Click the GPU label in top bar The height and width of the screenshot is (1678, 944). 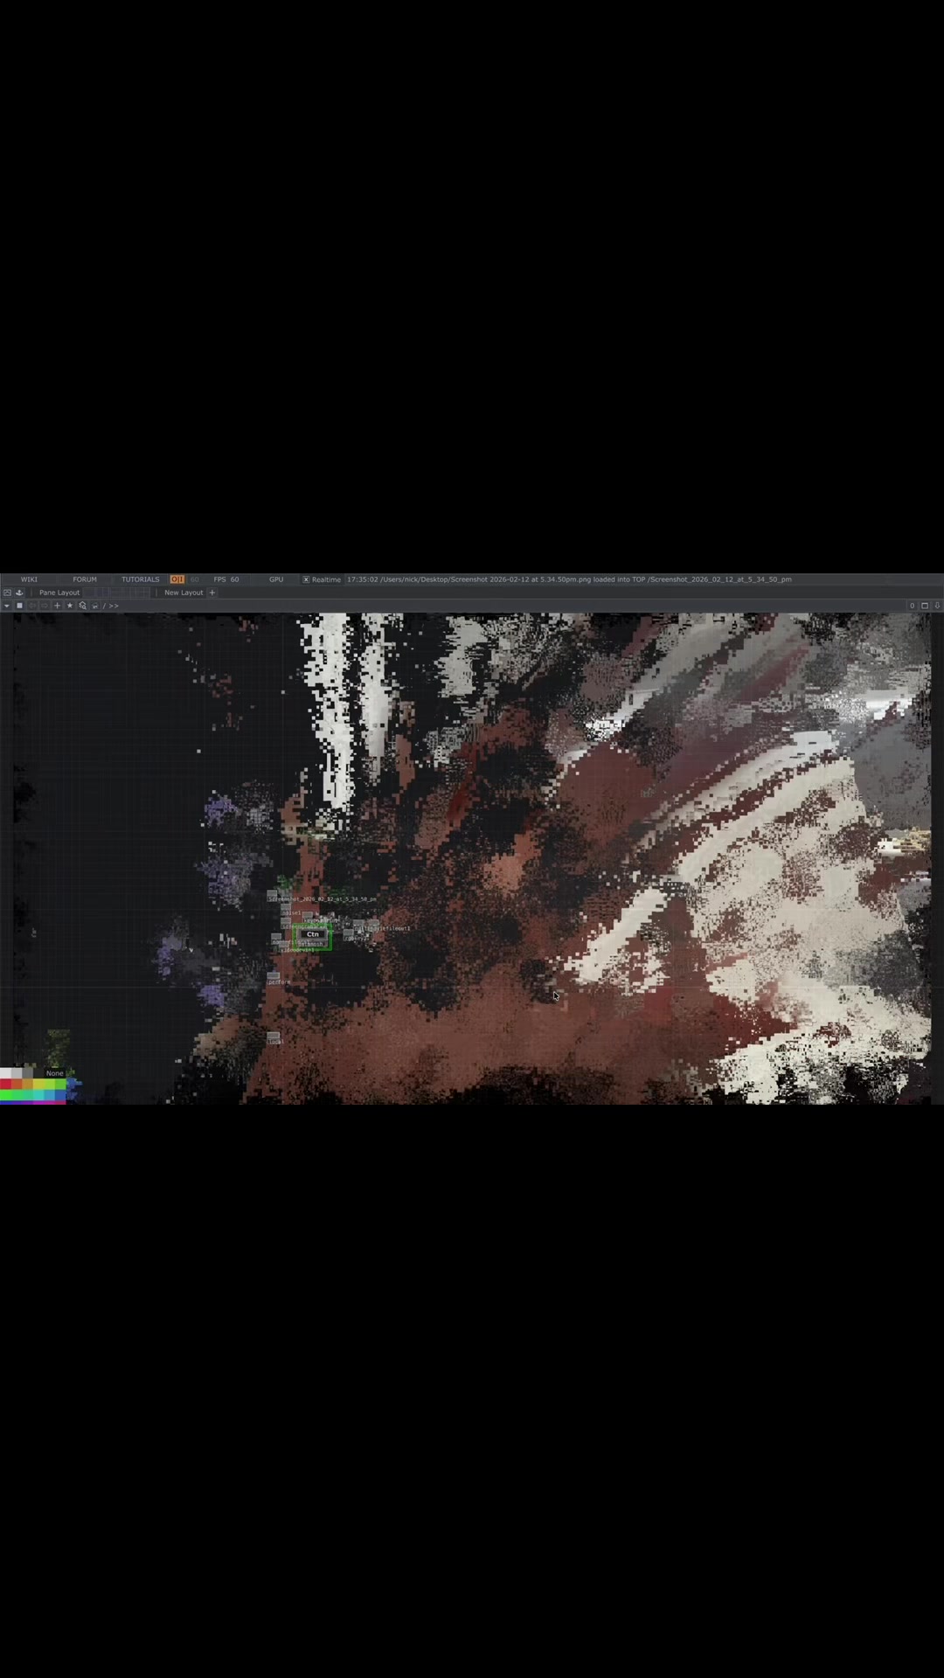276,579
